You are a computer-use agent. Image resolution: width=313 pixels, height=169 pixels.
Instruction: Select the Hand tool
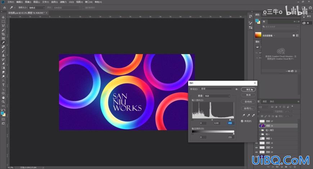coord(3,98)
